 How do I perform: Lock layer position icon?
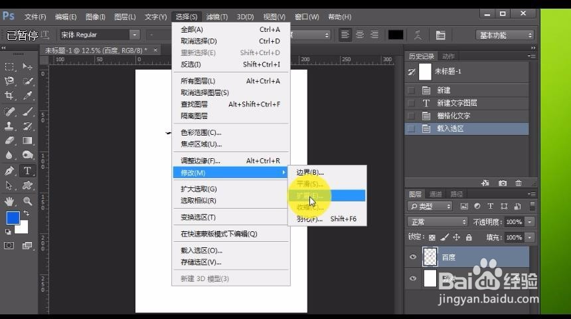(456, 238)
